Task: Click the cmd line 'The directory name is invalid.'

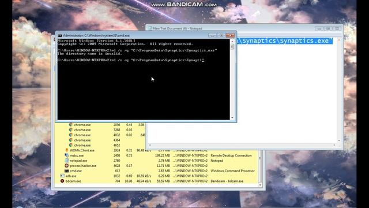Action: (90, 54)
